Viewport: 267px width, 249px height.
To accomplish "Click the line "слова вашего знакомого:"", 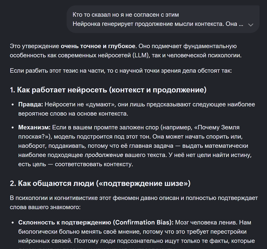I will (45, 207).
